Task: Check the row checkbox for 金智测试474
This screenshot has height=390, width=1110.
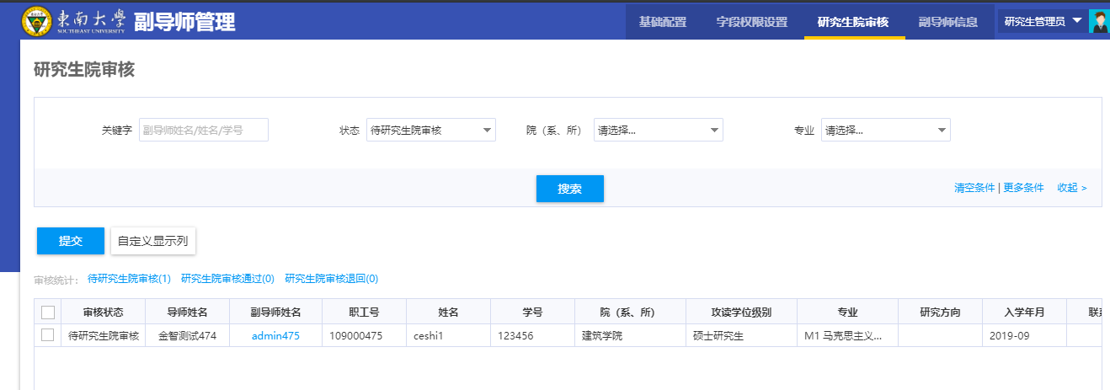Action: (48, 335)
